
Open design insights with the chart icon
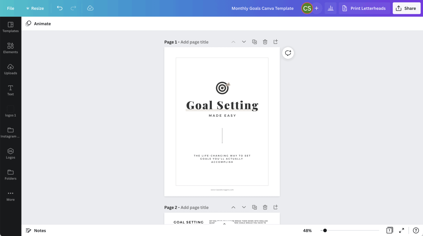(330, 8)
